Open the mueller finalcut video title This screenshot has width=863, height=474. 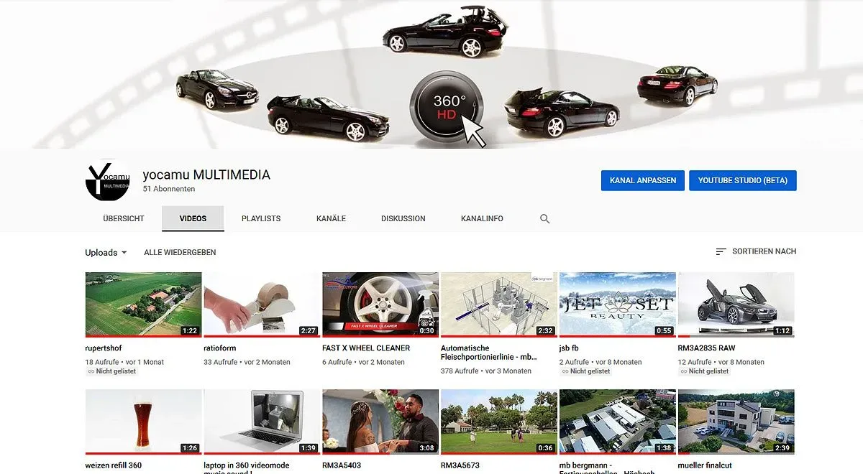click(706, 465)
